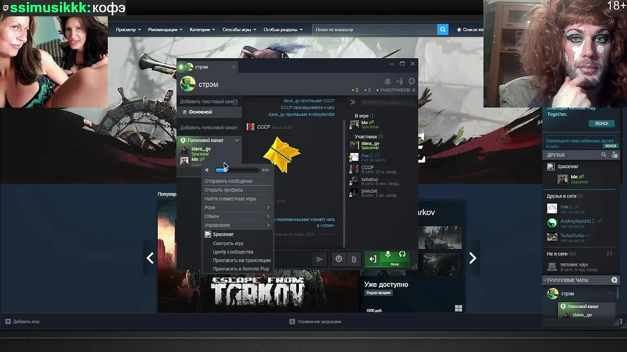Toggle headphone audio output in voice controls
The image size is (627, 352).
point(402,255)
